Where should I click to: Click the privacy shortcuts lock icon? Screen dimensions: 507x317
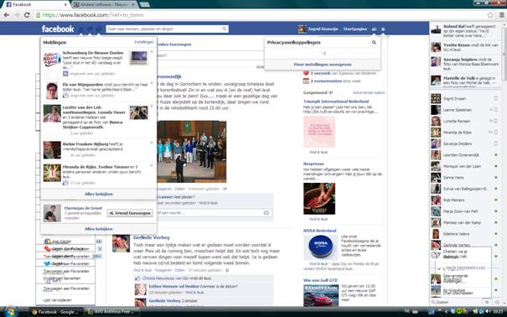374,29
